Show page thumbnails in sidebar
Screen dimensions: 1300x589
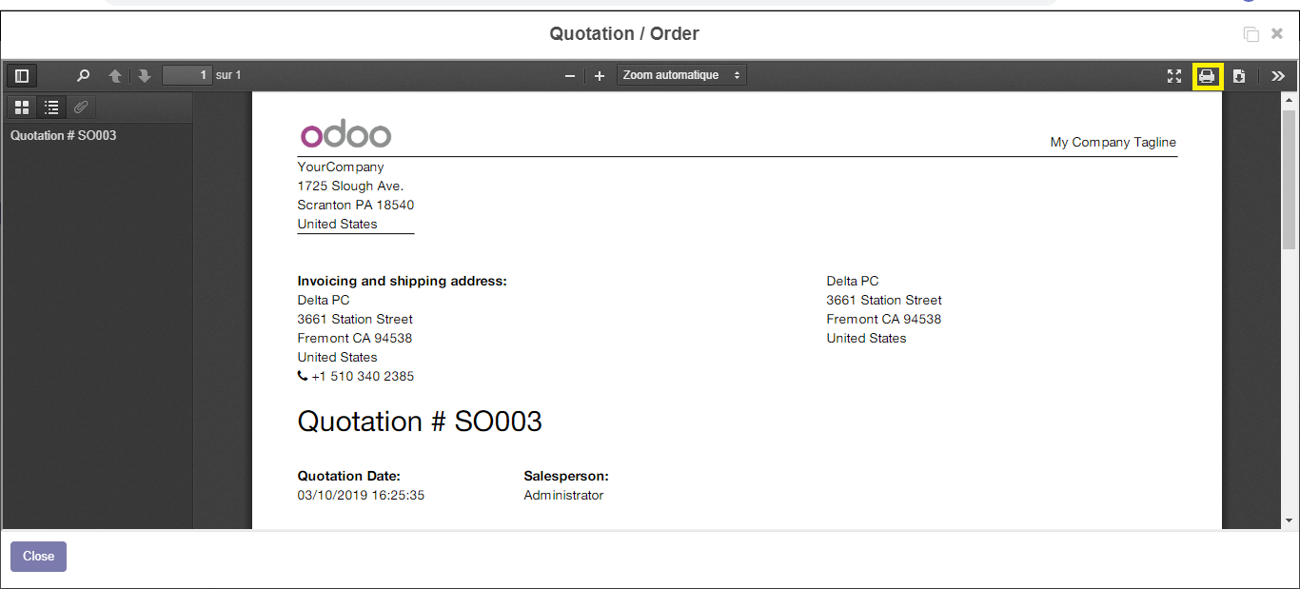pyautogui.click(x=22, y=108)
